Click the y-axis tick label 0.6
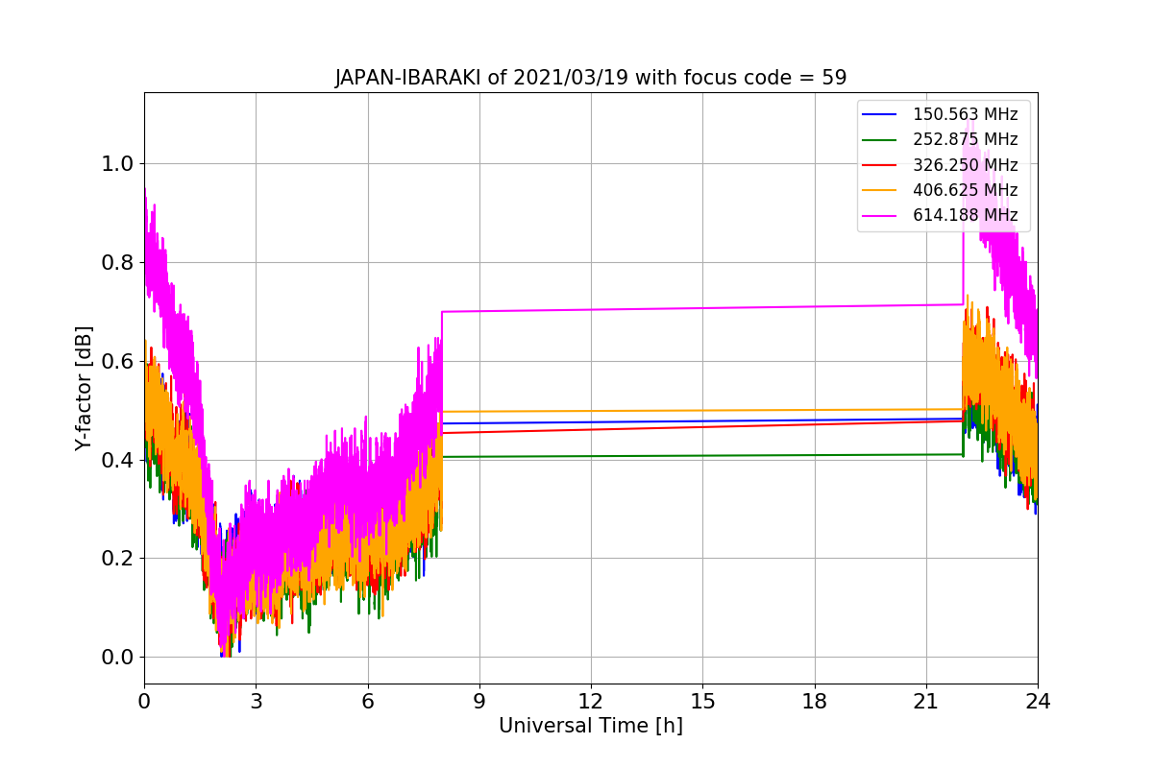 [116, 362]
